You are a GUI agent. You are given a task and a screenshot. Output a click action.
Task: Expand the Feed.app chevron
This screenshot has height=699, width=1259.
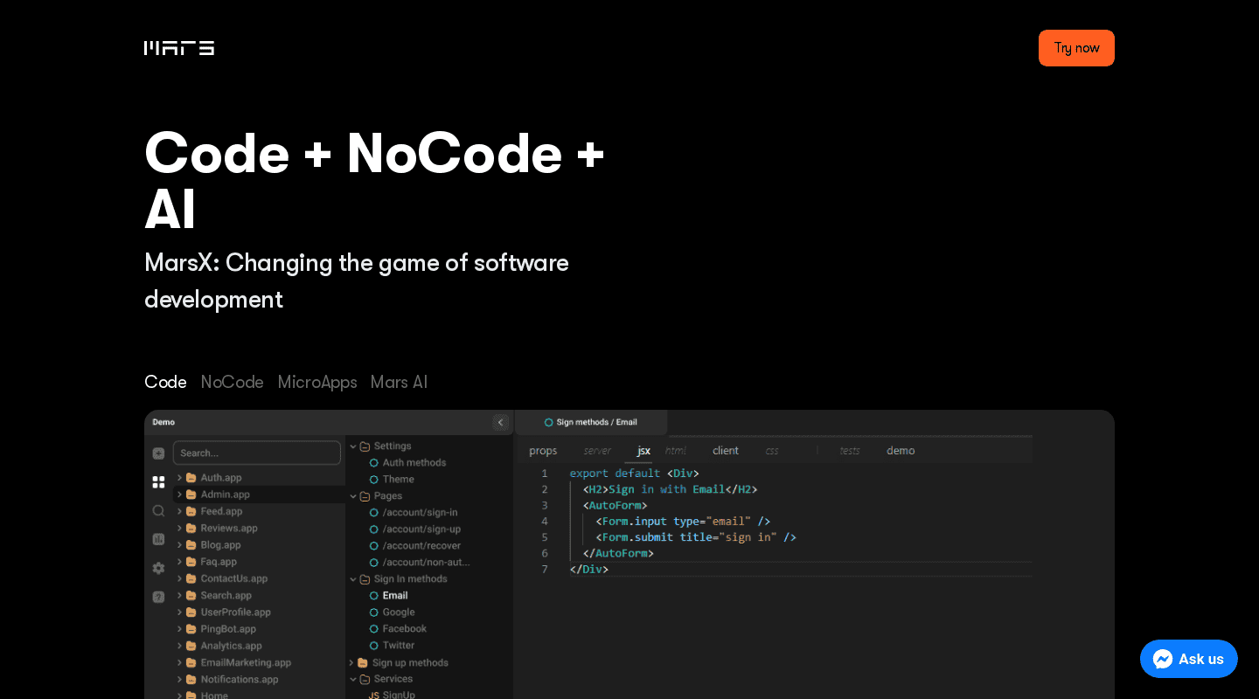(179, 511)
